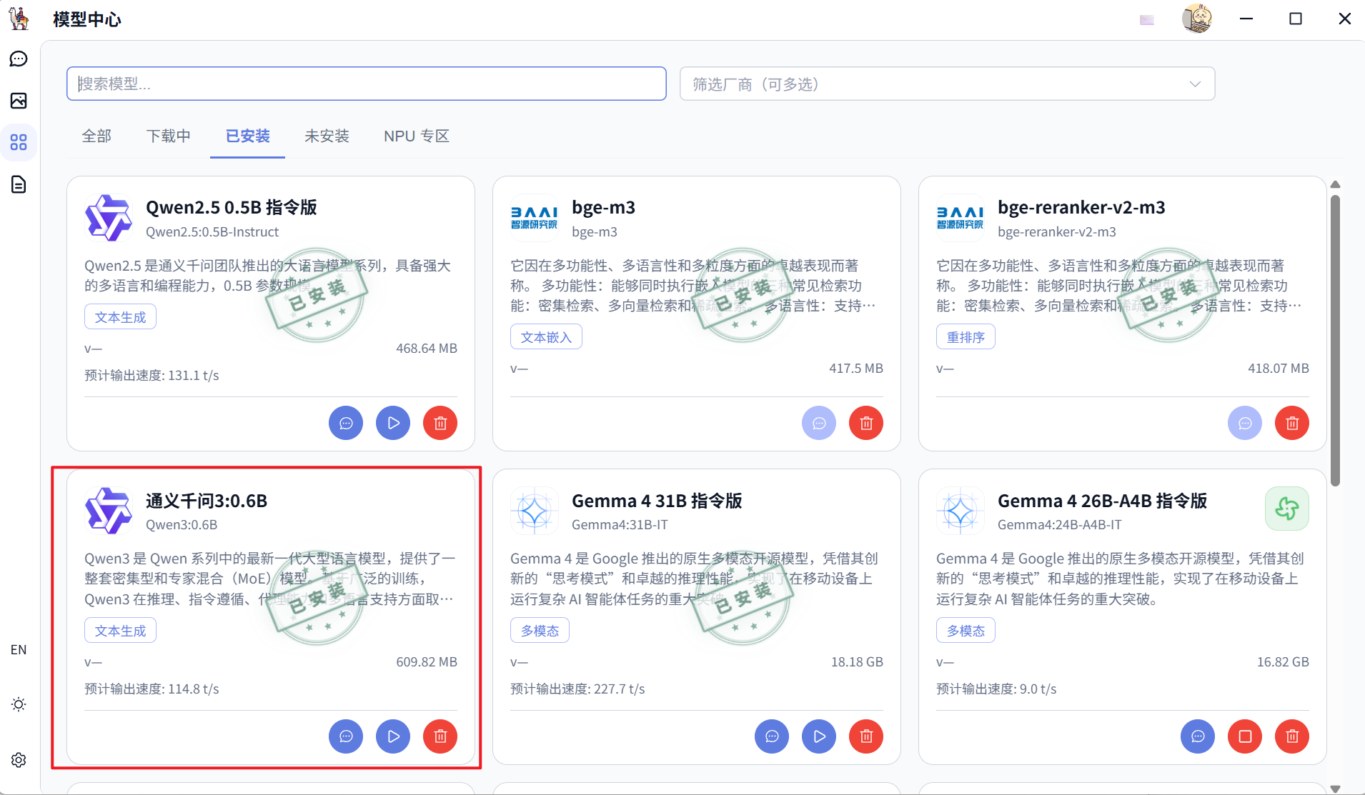Switch to the 下载中 tab

pos(169,136)
